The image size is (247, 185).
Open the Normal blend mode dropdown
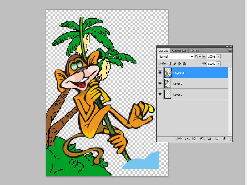[176, 57]
